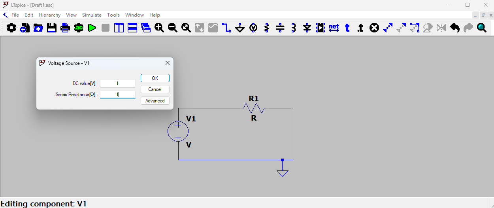Image resolution: width=494 pixels, height=208 pixels.
Task: Open the Settings gear in the toolbar
Action: (11, 28)
